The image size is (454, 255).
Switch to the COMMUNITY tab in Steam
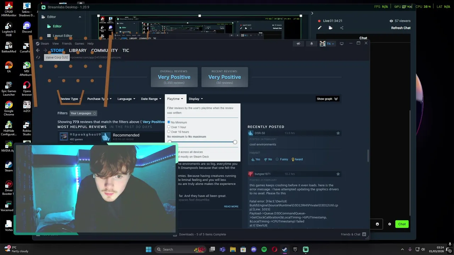105,50
